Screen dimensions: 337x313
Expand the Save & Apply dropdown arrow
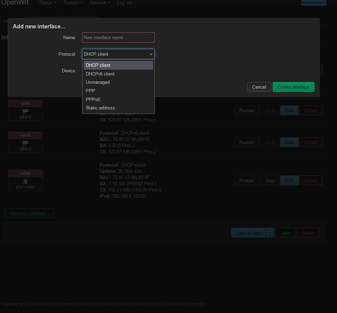(270, 233)
